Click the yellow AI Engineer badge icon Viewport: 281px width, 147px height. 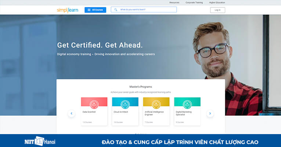click(156, 105)
